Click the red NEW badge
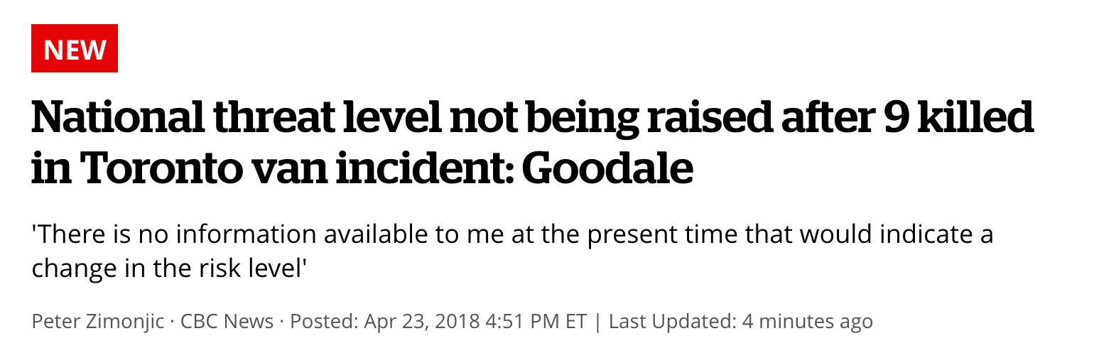 pos(74,48)
